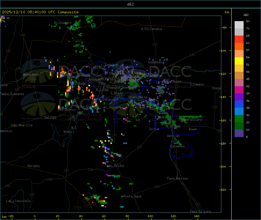Image resolution: width=261 pixels, height=220 pixels.
Task: Click the Punta_Agua label
Action: (132, 196)
